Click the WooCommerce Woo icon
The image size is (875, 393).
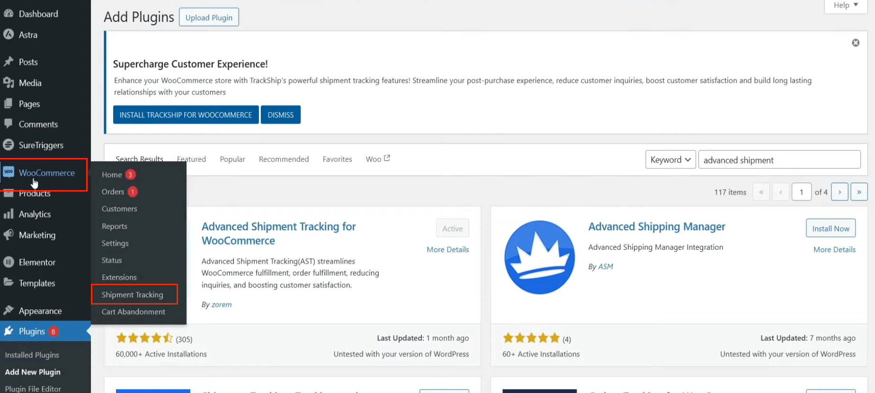click(9, 172)
